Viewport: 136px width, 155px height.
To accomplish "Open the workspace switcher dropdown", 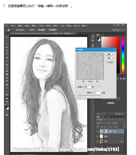I will [x=119, y=30].
